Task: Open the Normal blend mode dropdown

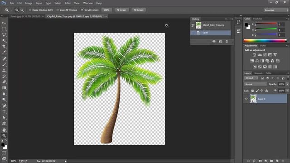Action: pos(256,84)
